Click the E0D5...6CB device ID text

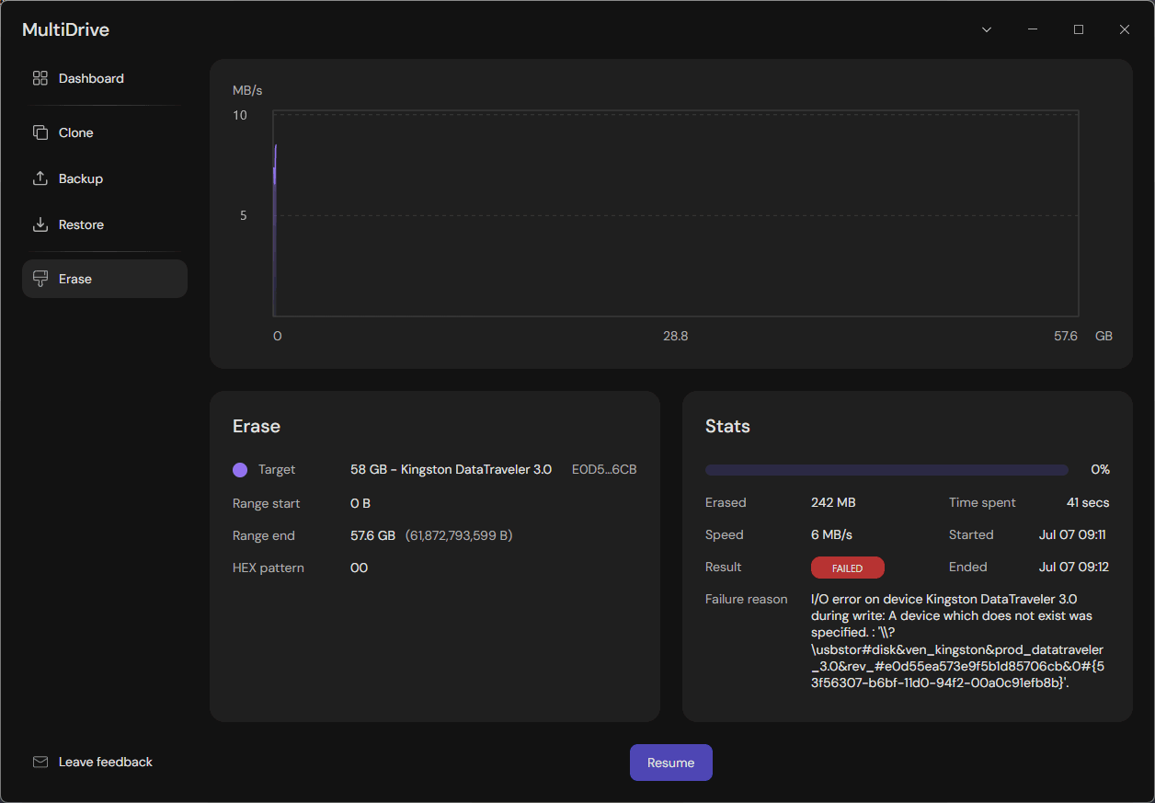click(604, 469)
